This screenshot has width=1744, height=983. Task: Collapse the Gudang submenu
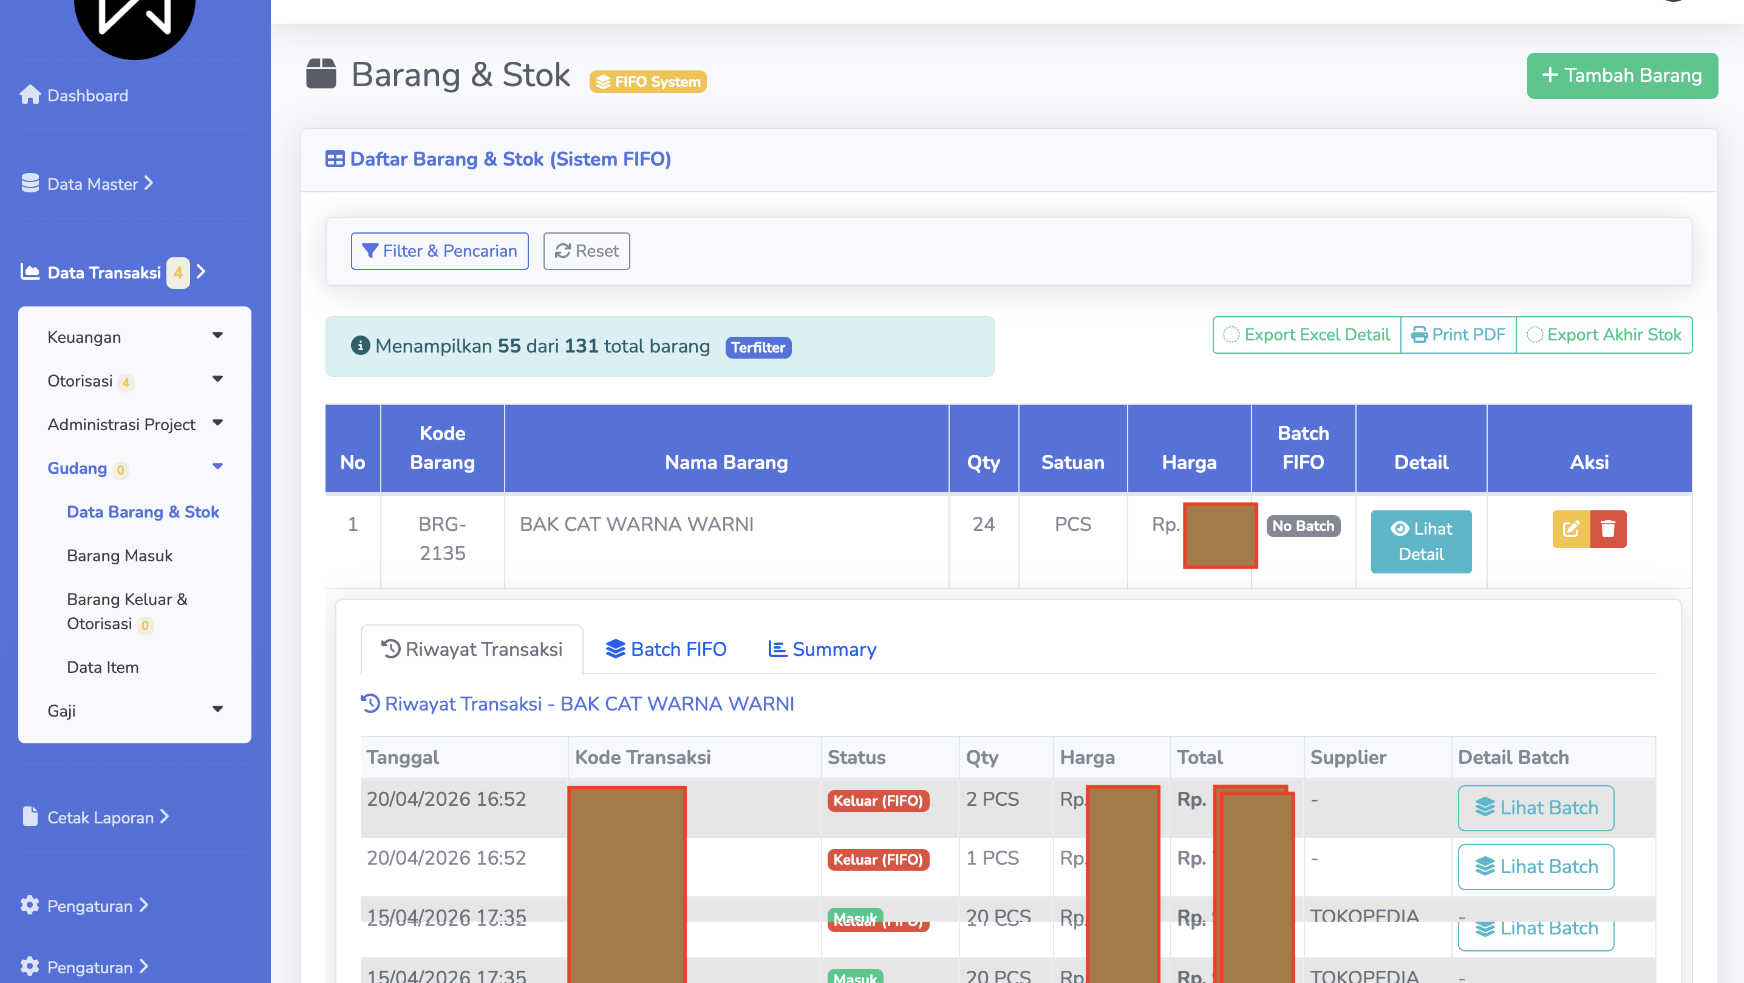(x=217, y=467)
